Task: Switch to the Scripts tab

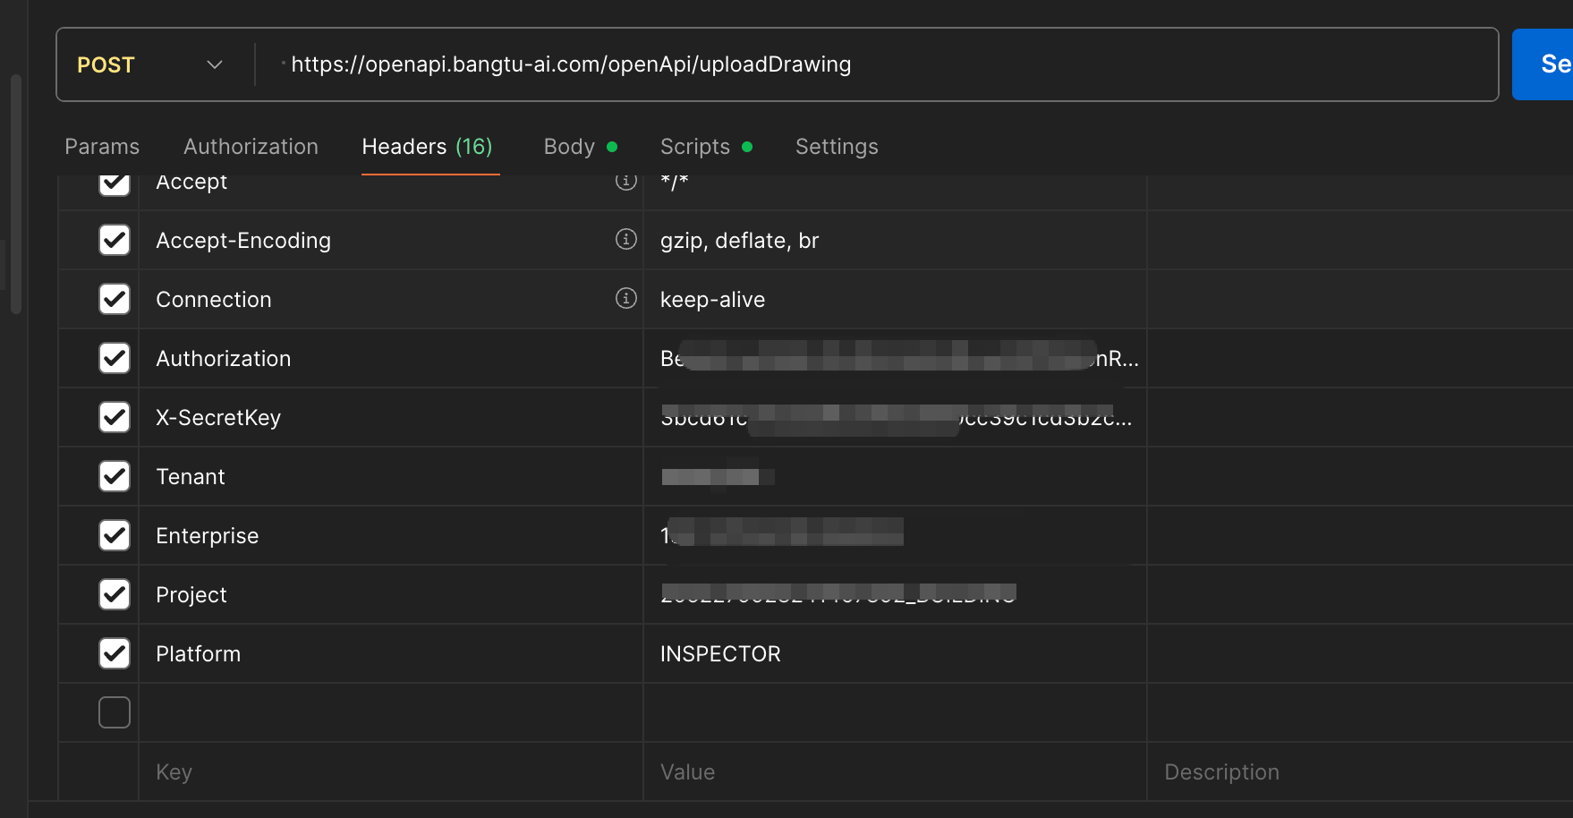Action: [x=706, y=147]
